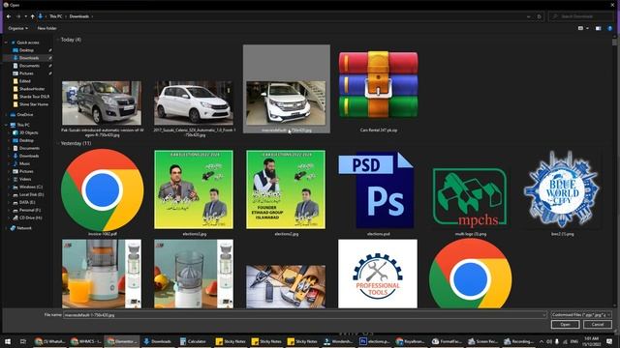Select the grey Suzuki Wagon R image
The image size is (620, 348).
[102, 103]
